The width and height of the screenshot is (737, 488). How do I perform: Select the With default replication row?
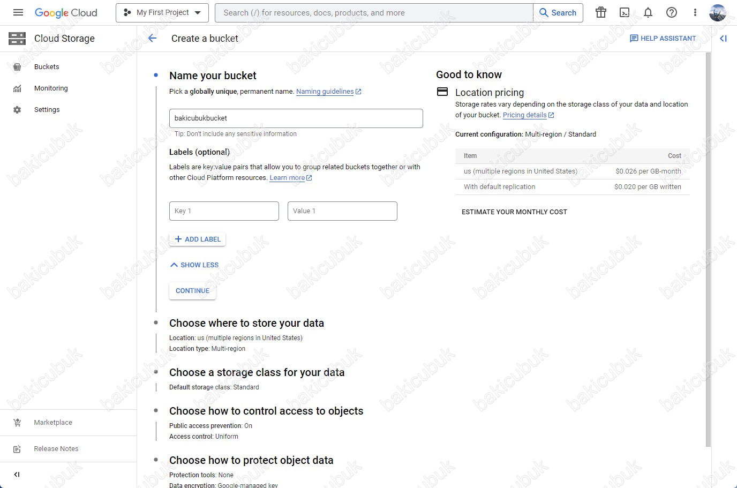573,187
